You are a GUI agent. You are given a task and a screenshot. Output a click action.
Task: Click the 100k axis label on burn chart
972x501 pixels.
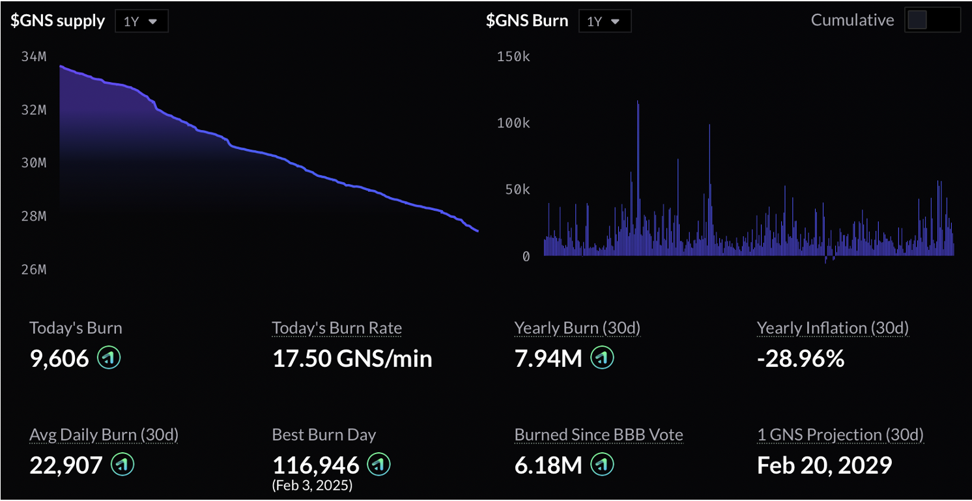tap(513, 123)
